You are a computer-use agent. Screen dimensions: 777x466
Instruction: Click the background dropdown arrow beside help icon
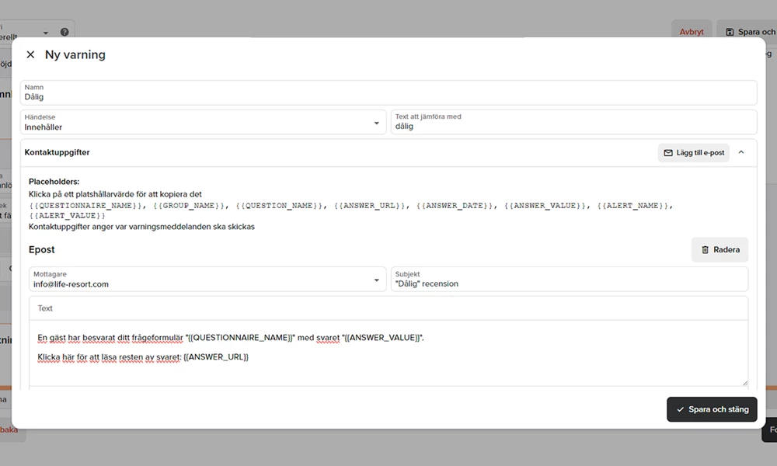46,33
